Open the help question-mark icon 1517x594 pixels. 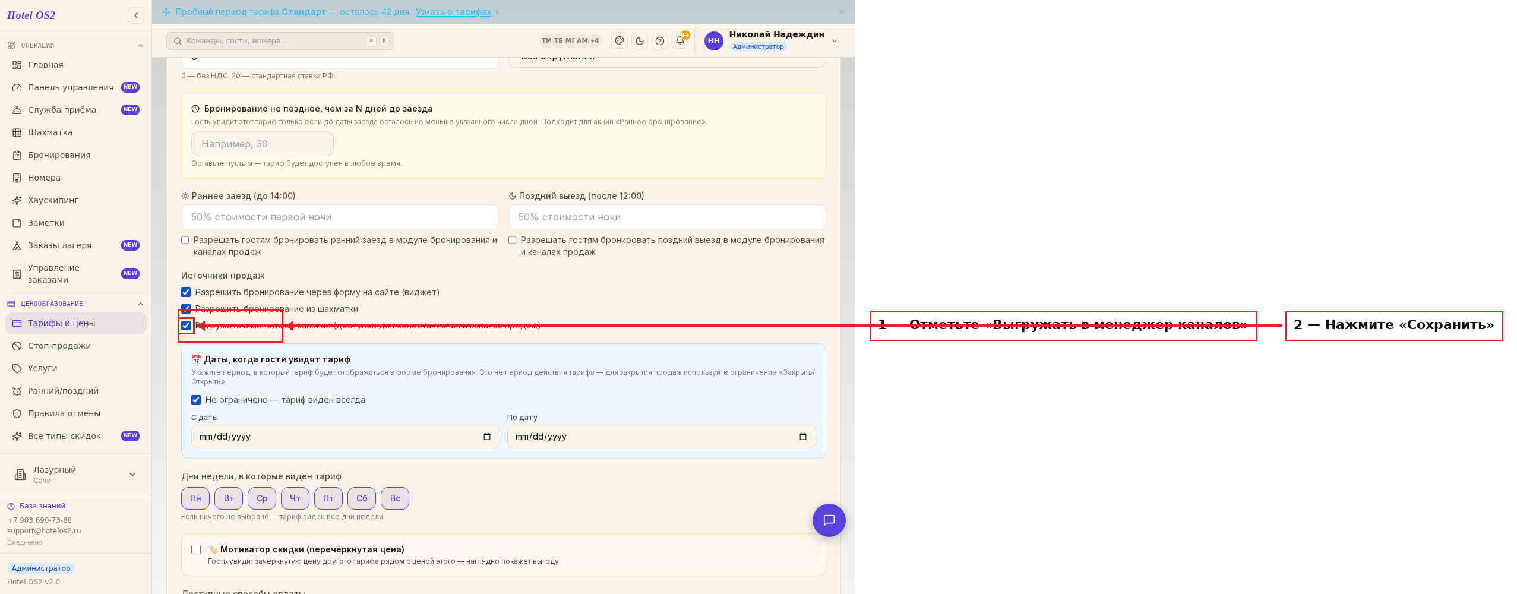[x=660, y=41]
